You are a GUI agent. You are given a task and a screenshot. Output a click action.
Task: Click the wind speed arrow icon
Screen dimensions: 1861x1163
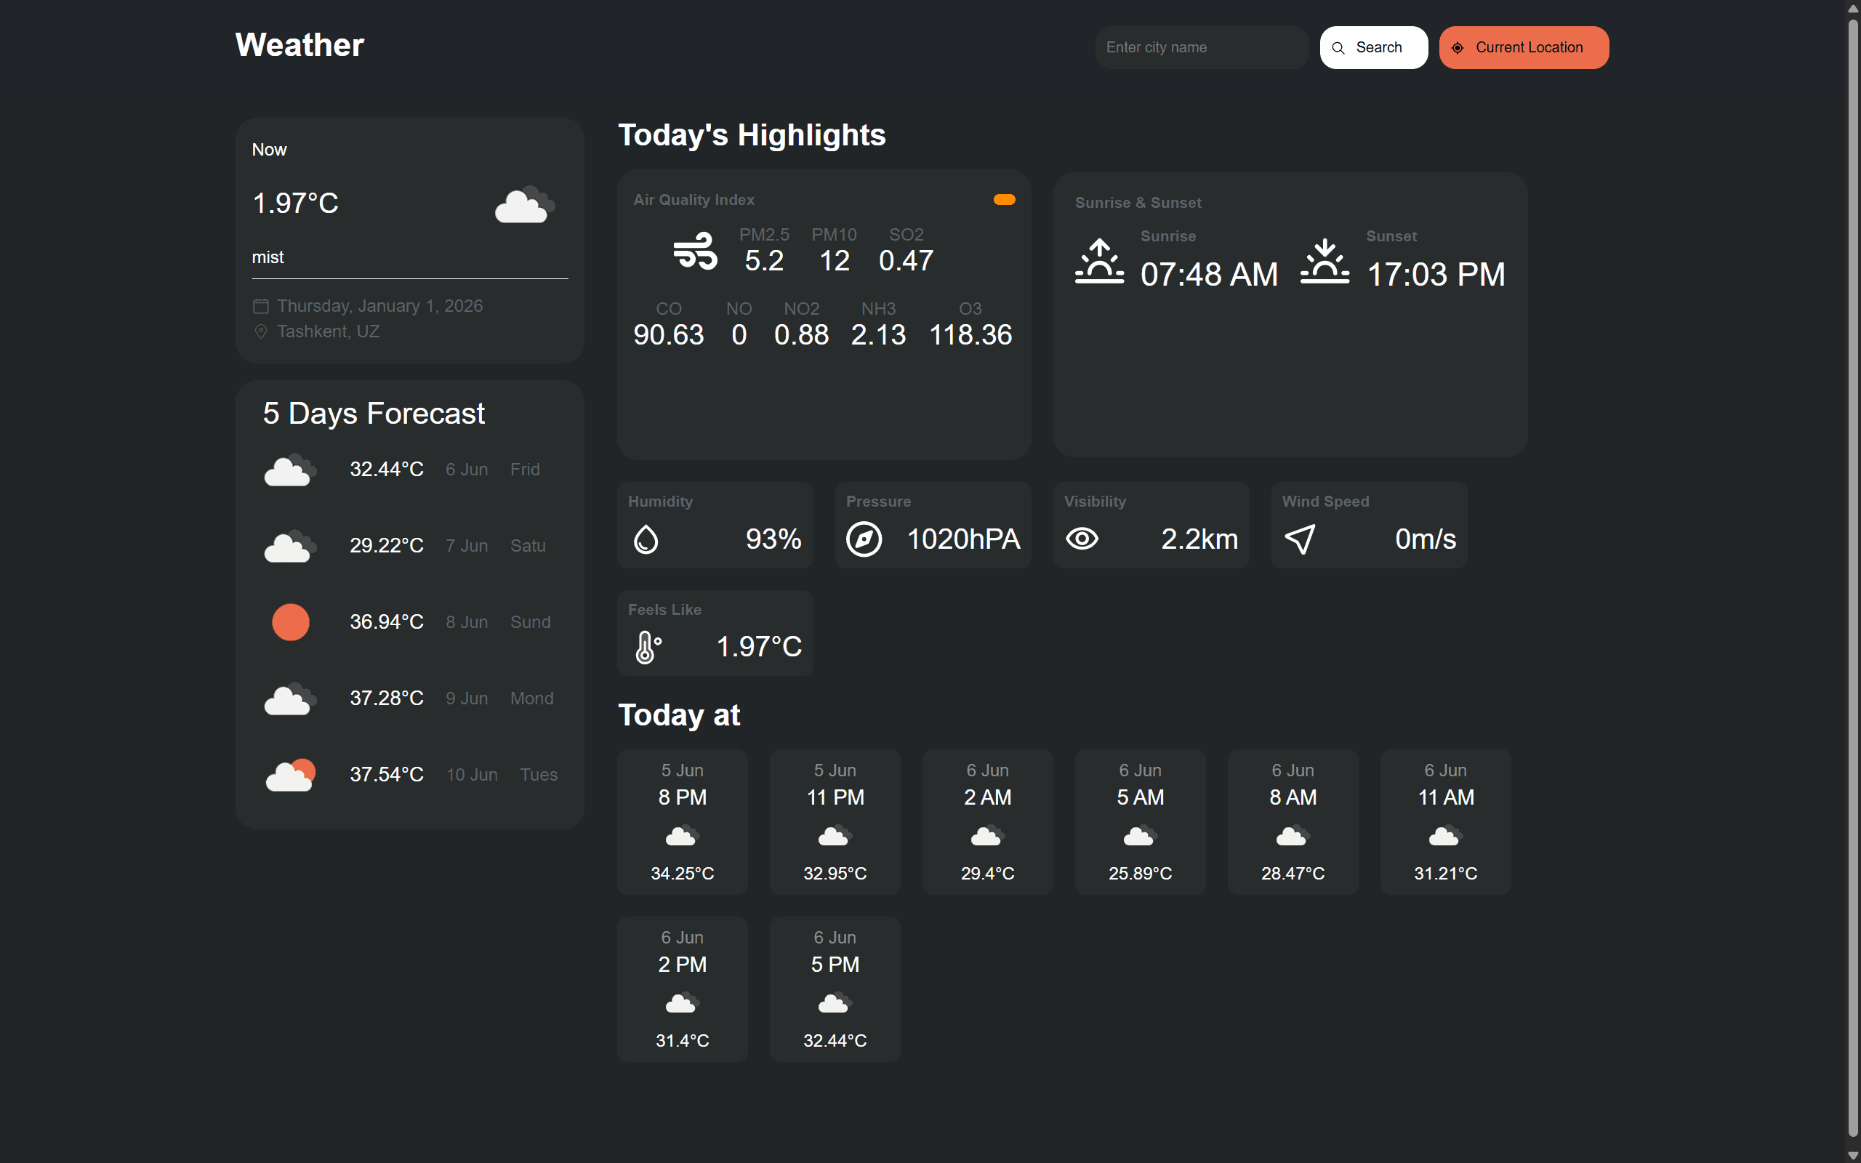(x=1299, y=538)
